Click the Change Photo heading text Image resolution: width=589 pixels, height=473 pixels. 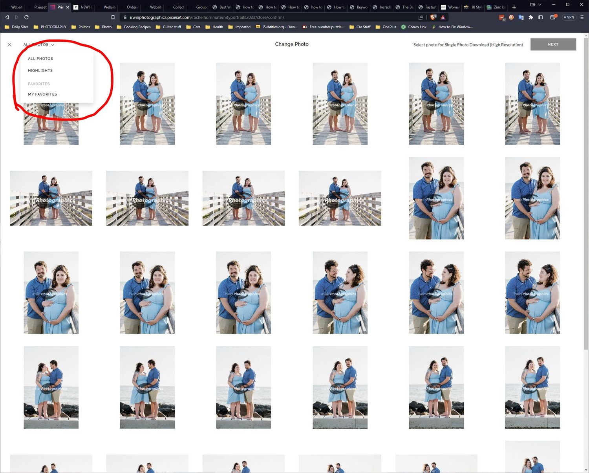pyautogui.click(x=292, y=44)
